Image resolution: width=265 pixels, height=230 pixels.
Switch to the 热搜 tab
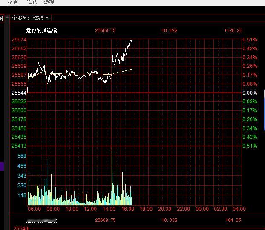[49, 2]
